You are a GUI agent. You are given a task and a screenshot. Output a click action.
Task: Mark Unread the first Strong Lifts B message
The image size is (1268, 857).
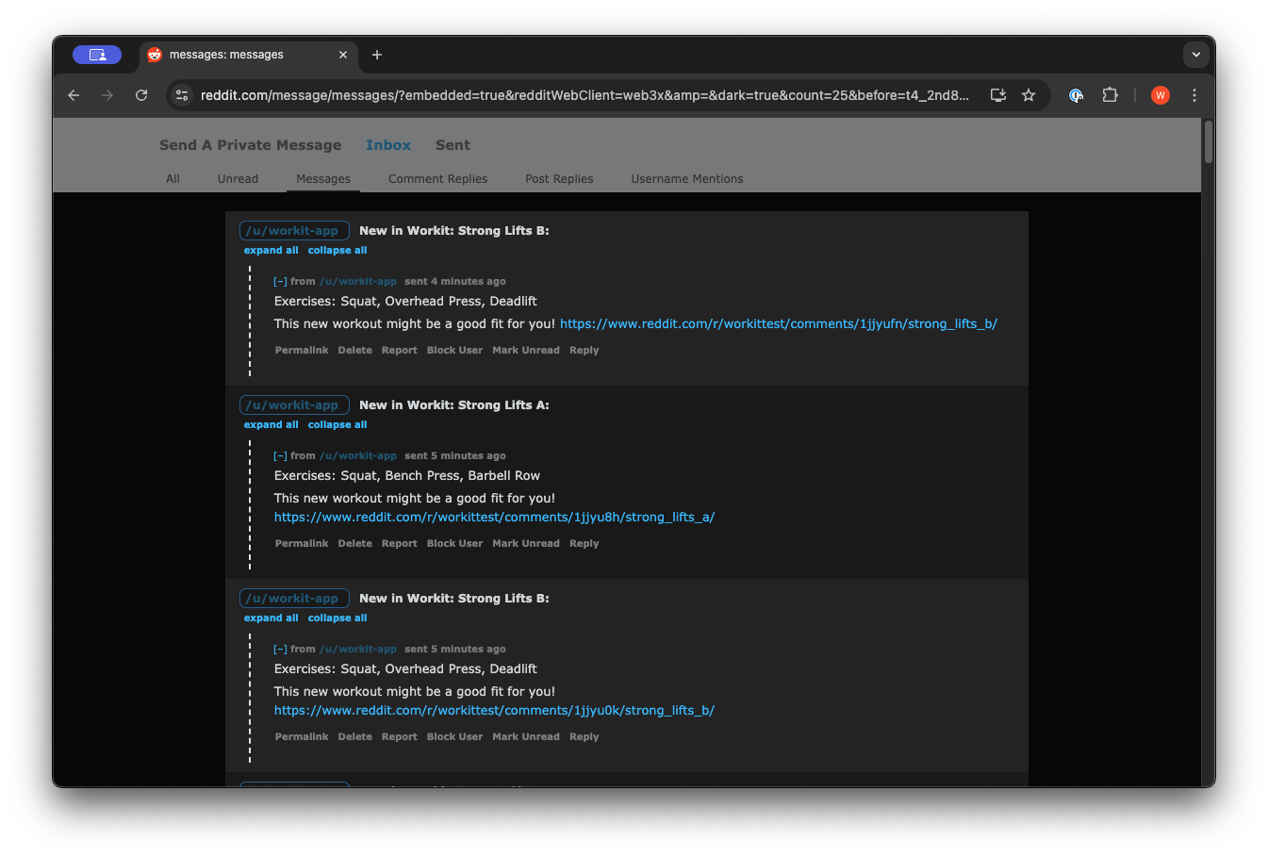(526, 351)
